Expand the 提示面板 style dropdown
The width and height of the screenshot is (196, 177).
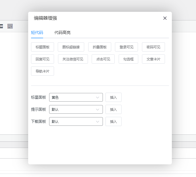click(76, 109)
